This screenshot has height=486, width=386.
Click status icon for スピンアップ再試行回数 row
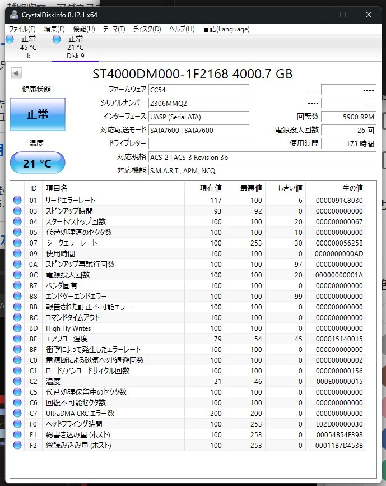click(x=17, y=264)
